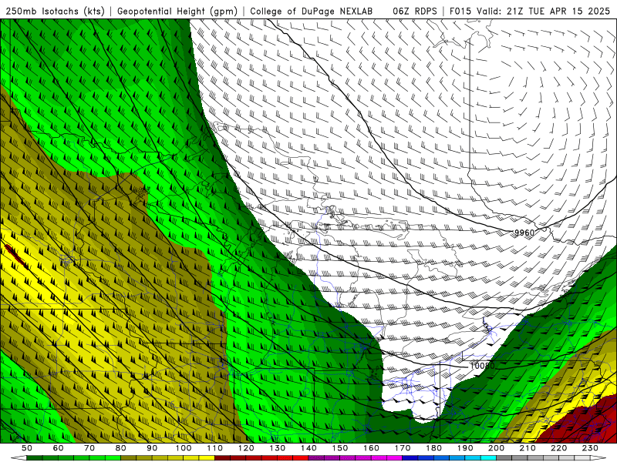Click the 50 value on the legend scale
The height and width of the screenshot is (462, 617).
[27, 448]
